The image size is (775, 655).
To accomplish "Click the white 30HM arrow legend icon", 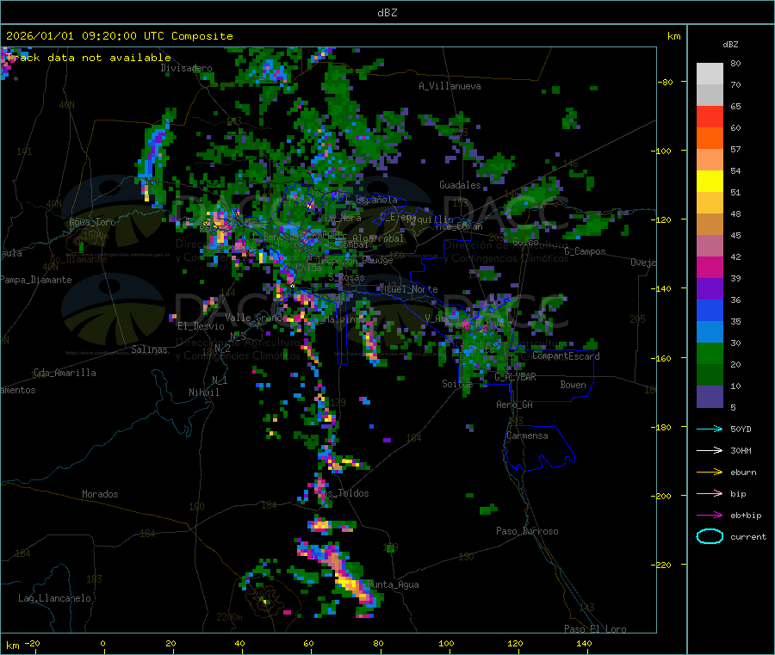I will pos(710,450).
